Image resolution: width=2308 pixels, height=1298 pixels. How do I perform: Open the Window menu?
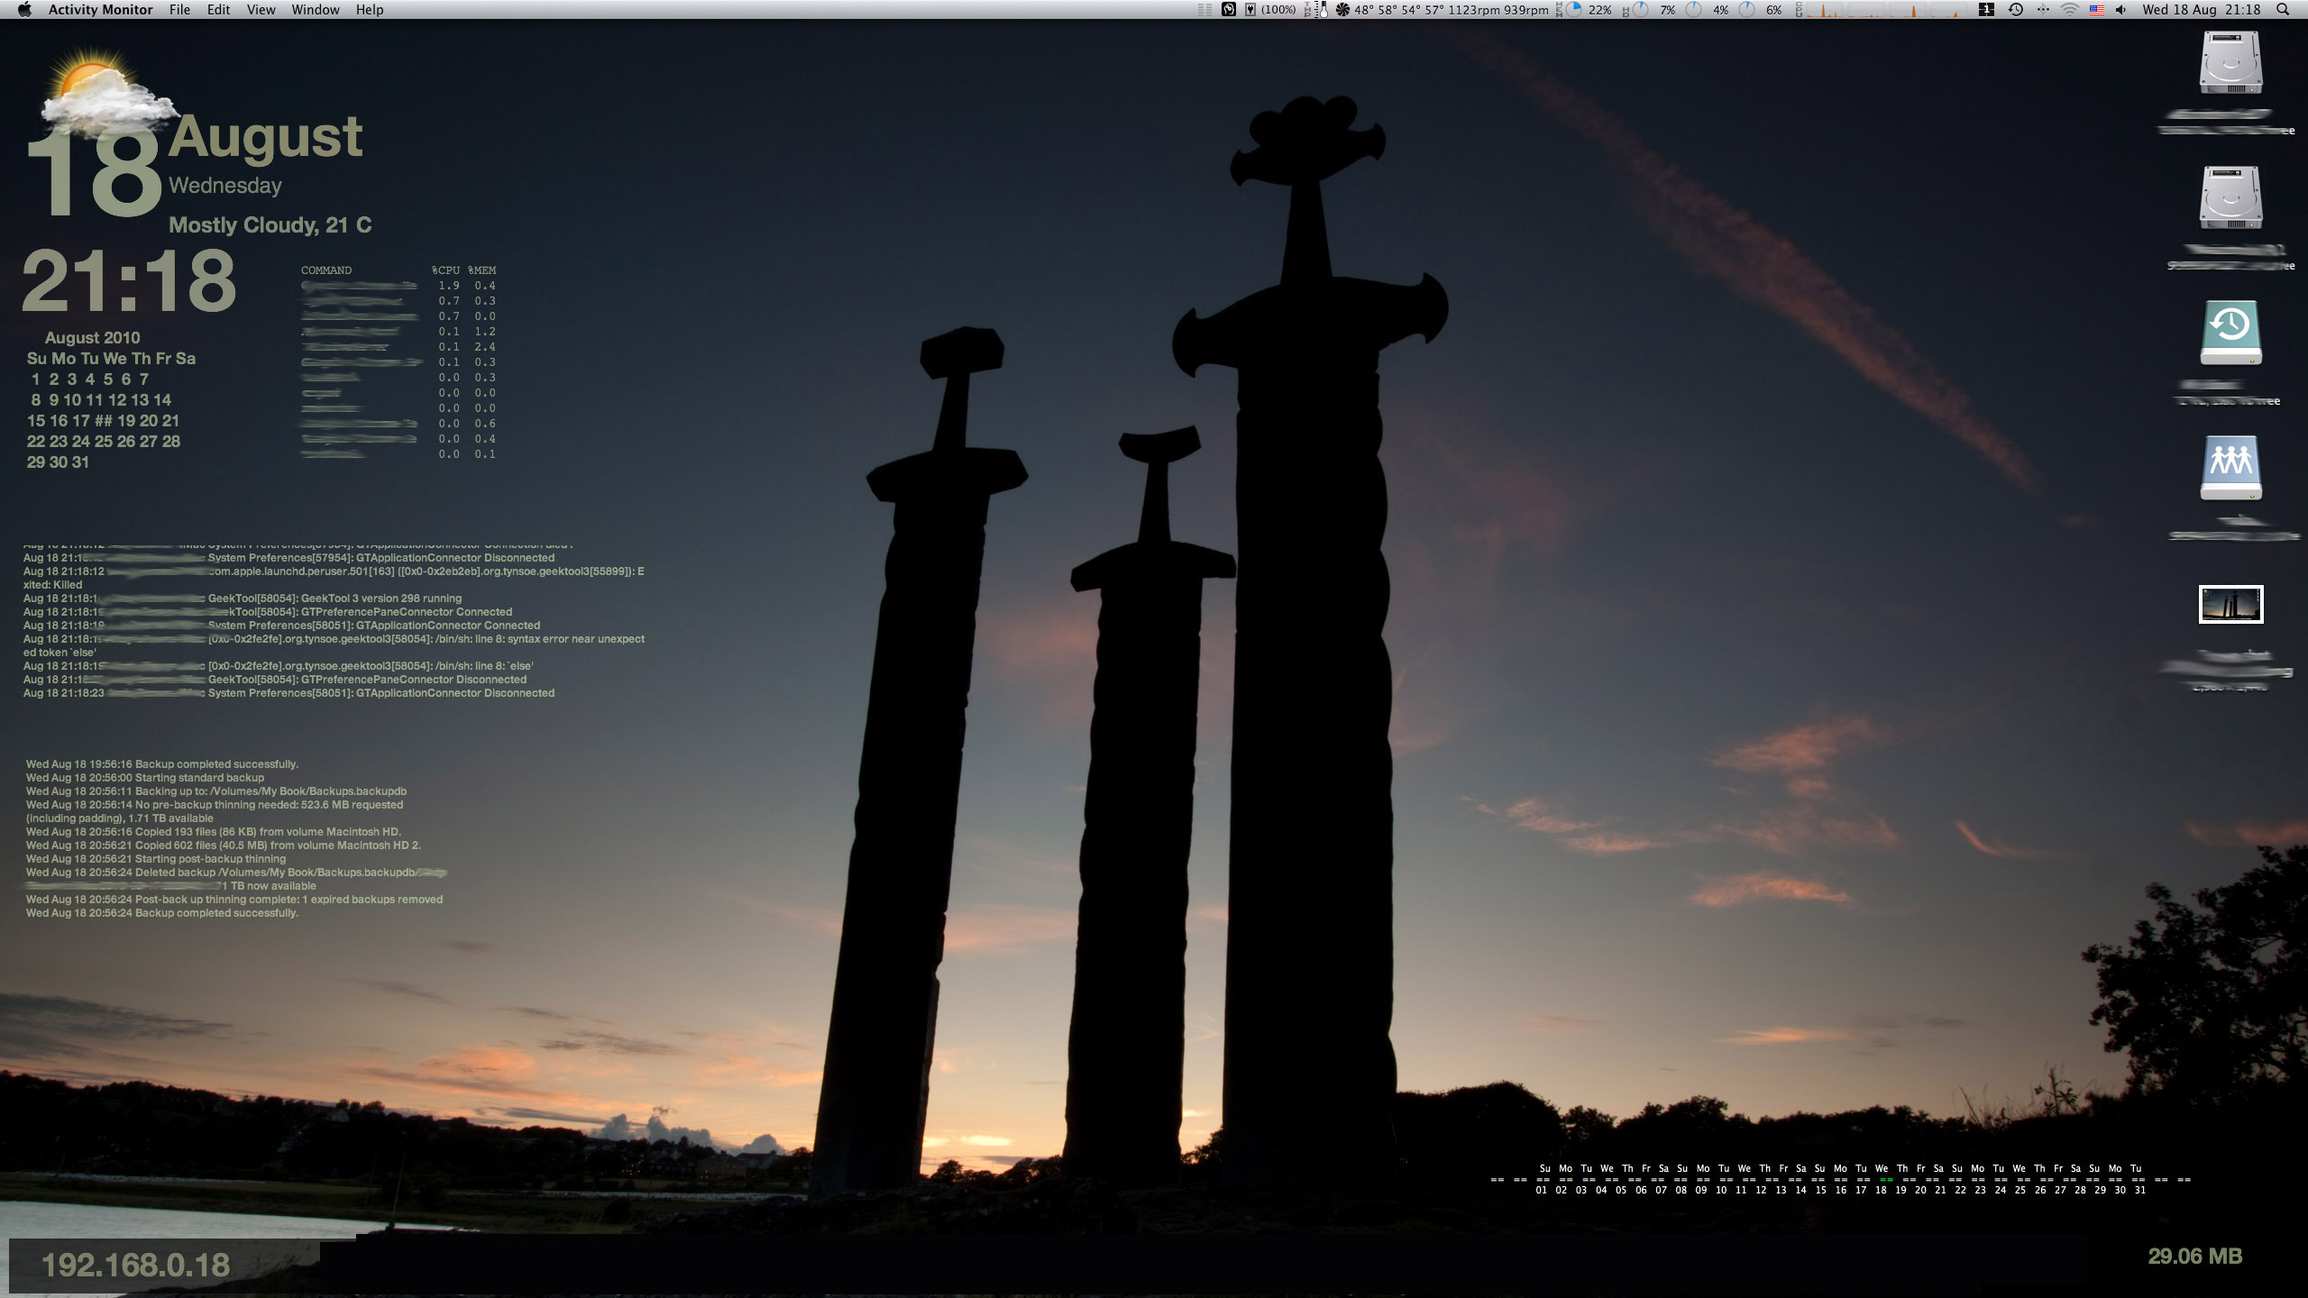(x=315, y=10)
